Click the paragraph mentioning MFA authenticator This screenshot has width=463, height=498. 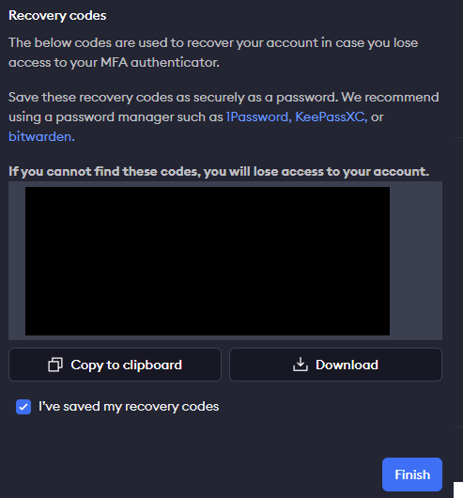pyautogui.click(x=213, y=53)
